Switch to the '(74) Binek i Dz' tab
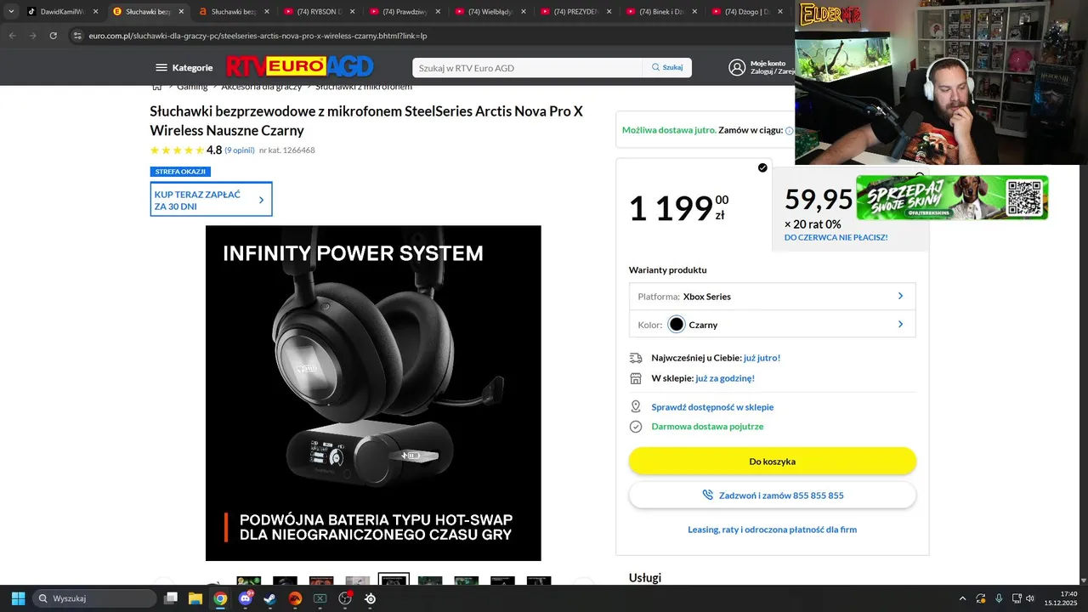1088x612 pixels. [x=663, y=12]
